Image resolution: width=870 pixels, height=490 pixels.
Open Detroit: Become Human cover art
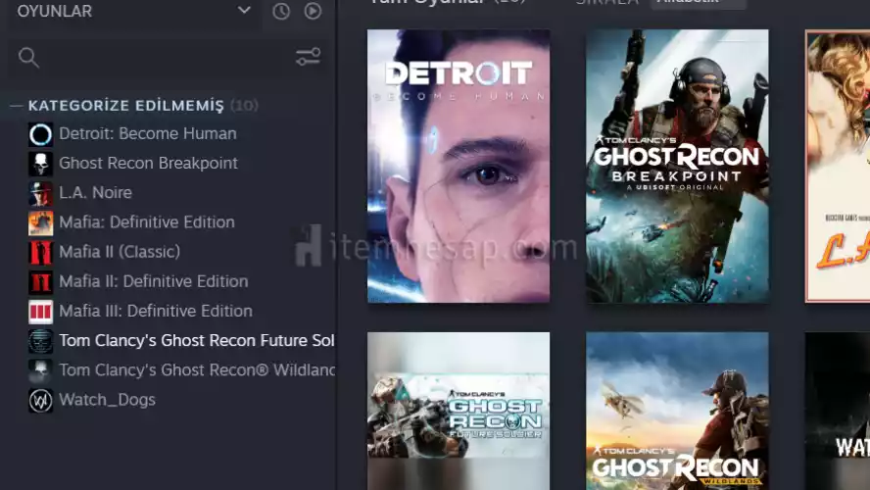[x=458, y=166]
